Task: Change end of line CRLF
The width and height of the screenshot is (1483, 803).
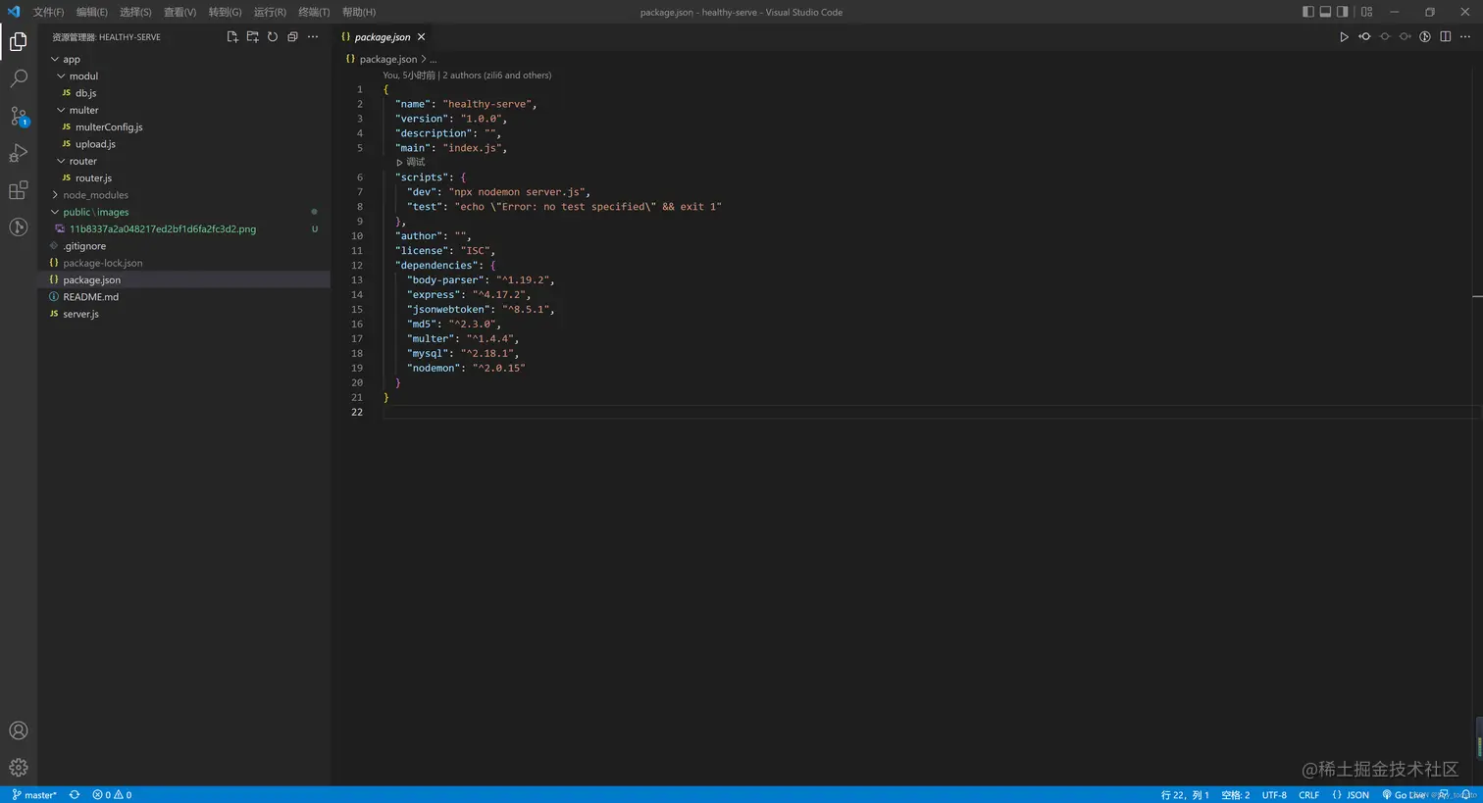Action: 1309,795
